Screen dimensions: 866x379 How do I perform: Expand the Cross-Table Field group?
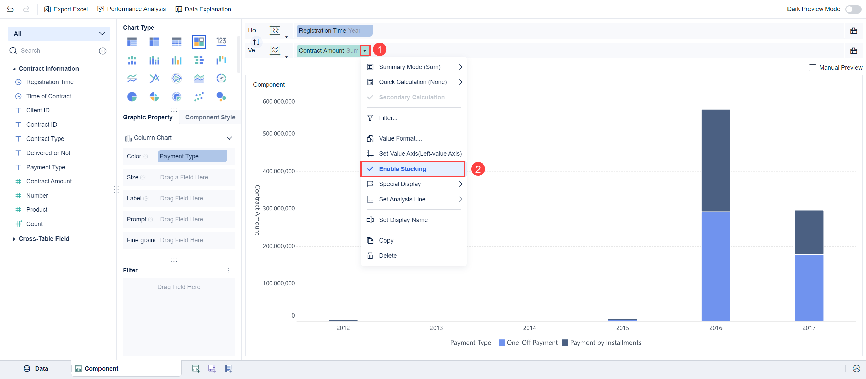pyautogui.click(x=14, y=239)
